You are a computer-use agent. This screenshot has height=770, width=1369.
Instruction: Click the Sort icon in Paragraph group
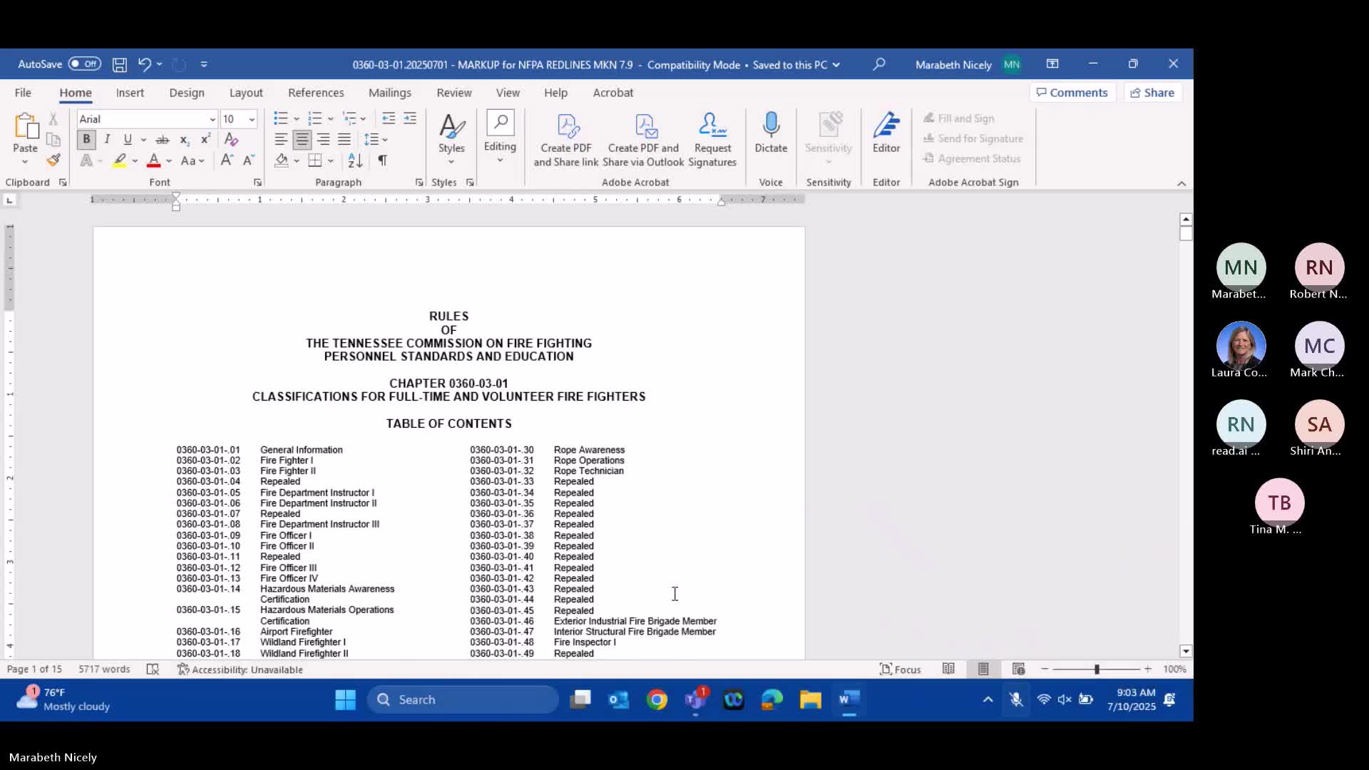(355, 160)
